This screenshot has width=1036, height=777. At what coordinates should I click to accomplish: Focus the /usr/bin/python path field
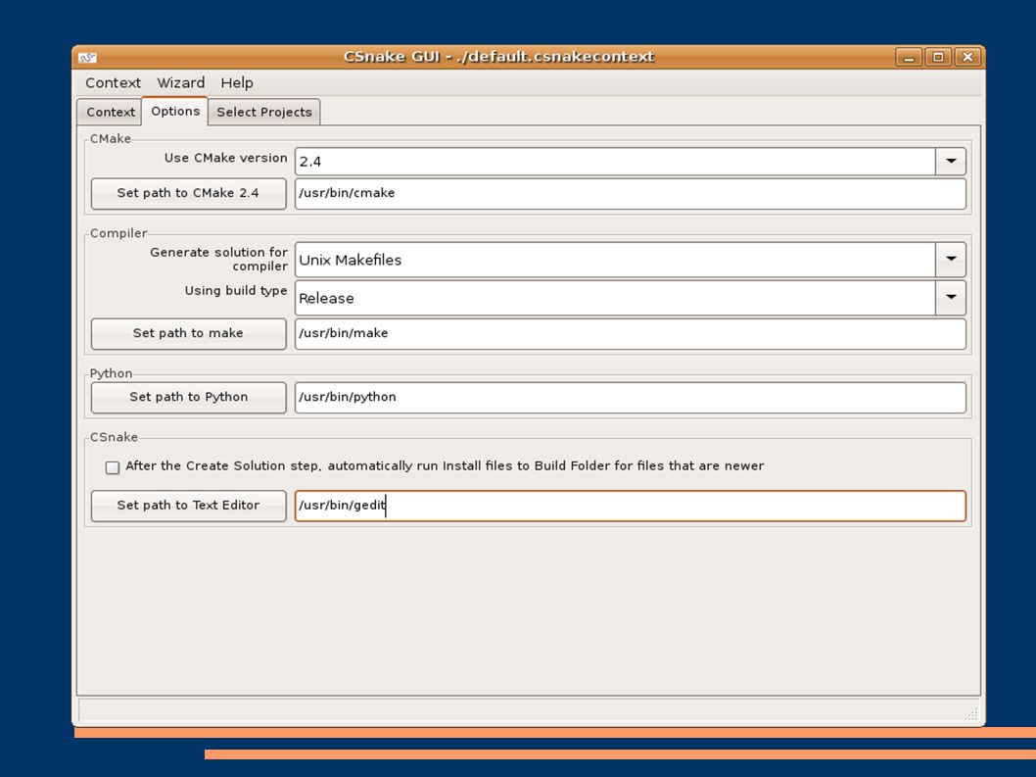[631, 397]
